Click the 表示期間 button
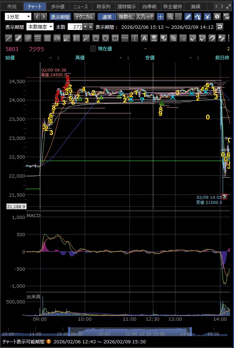This screenshot has height=348, width=234. tap(60, 17)
